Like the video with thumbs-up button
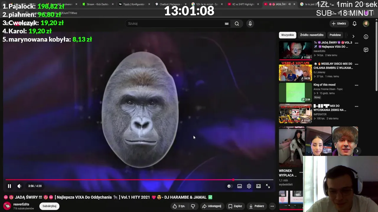 pos(179,206)
